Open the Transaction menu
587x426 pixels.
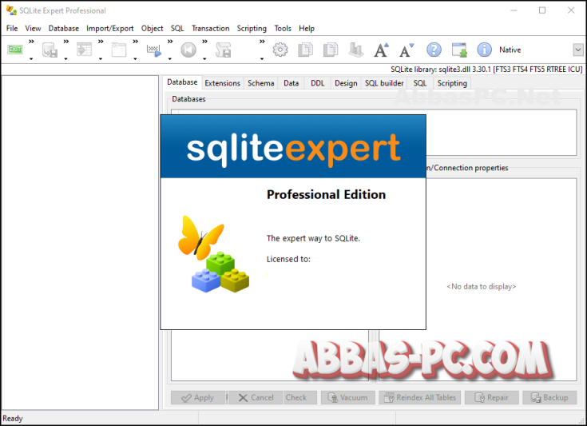click(x=210, y=29)
